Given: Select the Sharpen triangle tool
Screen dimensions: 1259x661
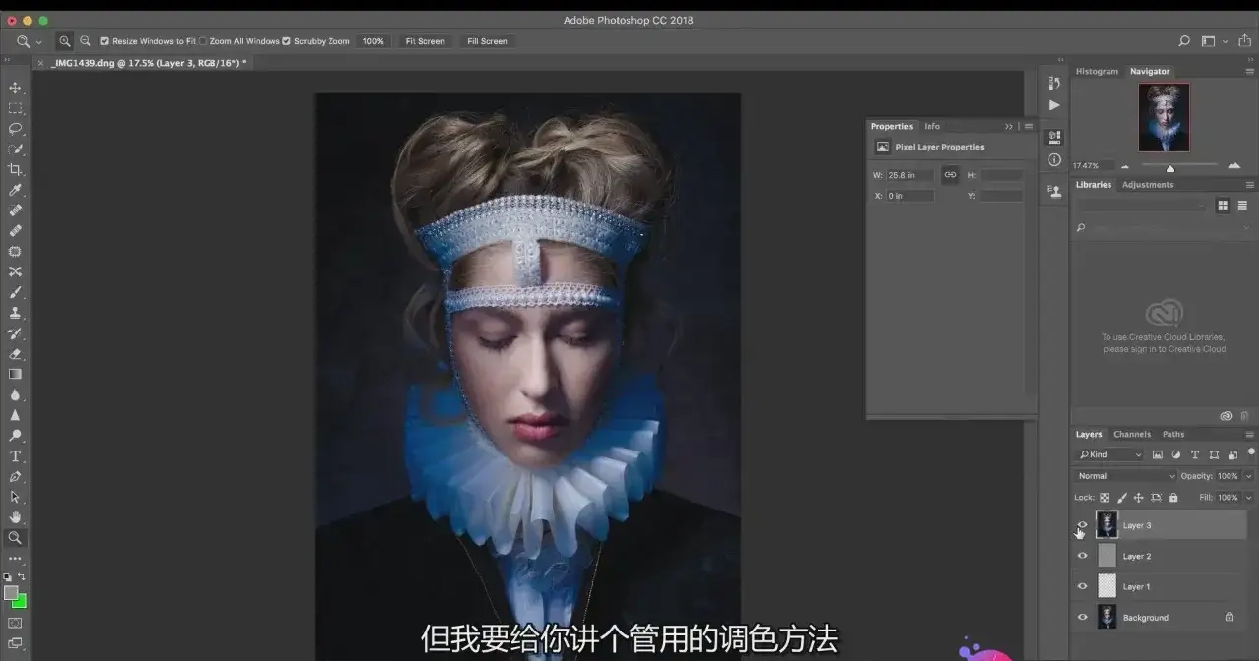Looking at the screenshot, I should (15, 415).
